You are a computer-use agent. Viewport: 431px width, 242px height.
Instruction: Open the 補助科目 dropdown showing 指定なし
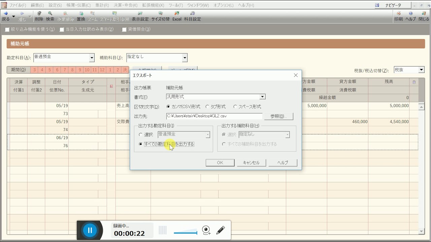click(x=185, y=58)
